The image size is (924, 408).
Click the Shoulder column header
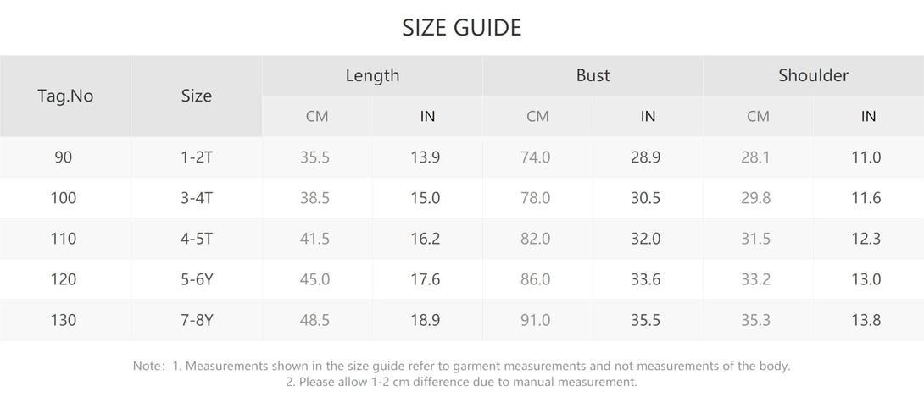[x=813, y=75]
